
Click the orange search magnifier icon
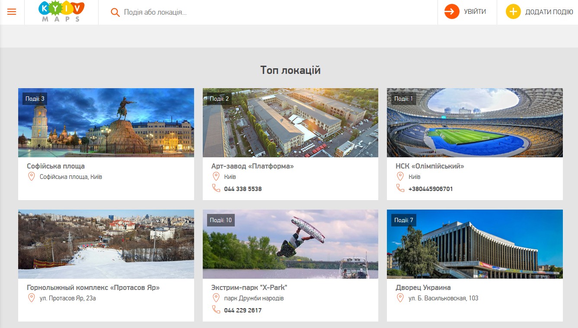click(x=115, y=12)
